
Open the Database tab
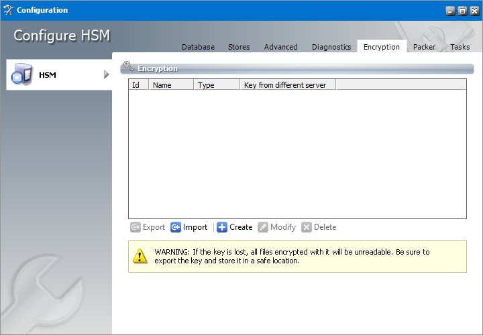tap(198, 47)
